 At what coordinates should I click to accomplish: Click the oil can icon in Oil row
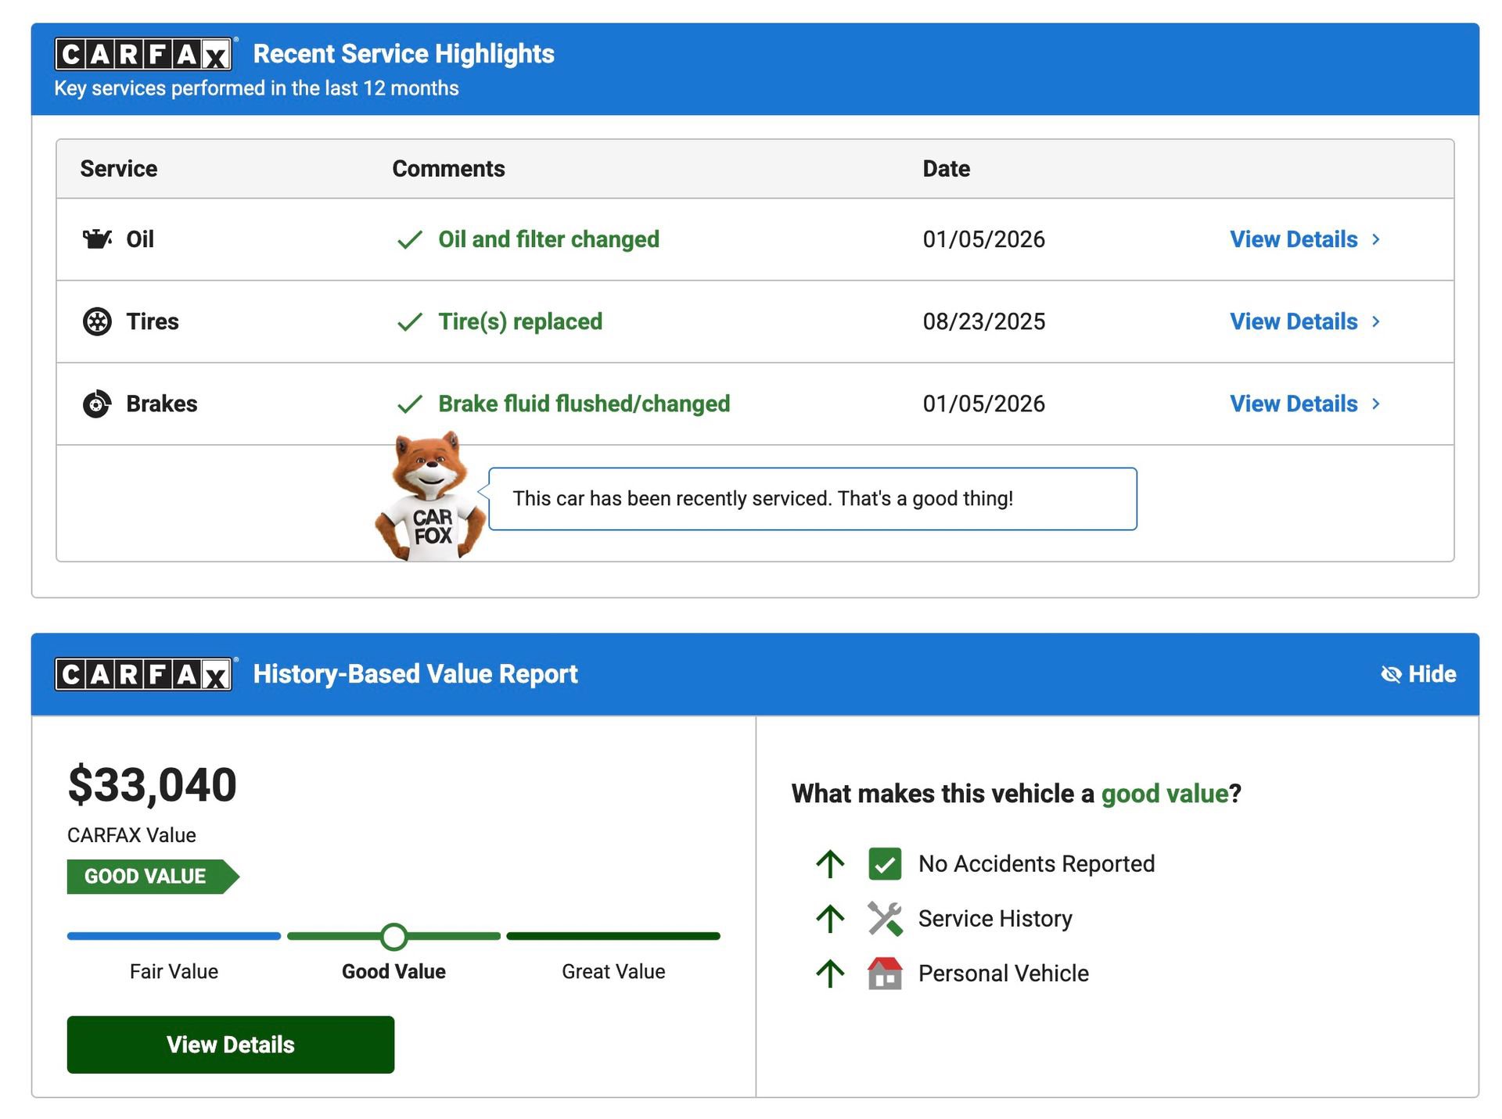97,239
